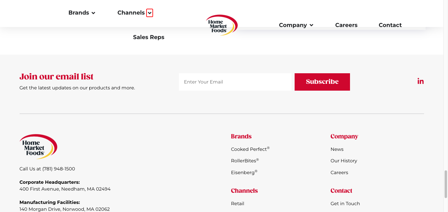Open the Retail channel link

click(x=237, y=204)
